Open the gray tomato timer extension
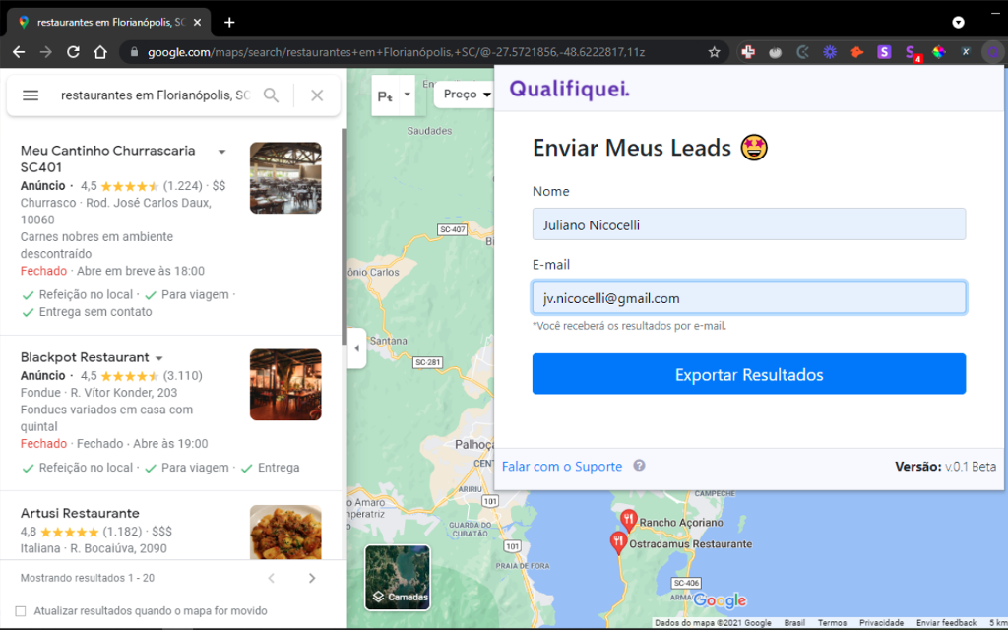Image resolution: width=1008 pixels, height=630 pixels. click(776, 52)
